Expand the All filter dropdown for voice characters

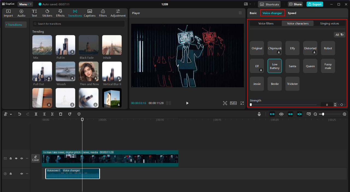340,35
